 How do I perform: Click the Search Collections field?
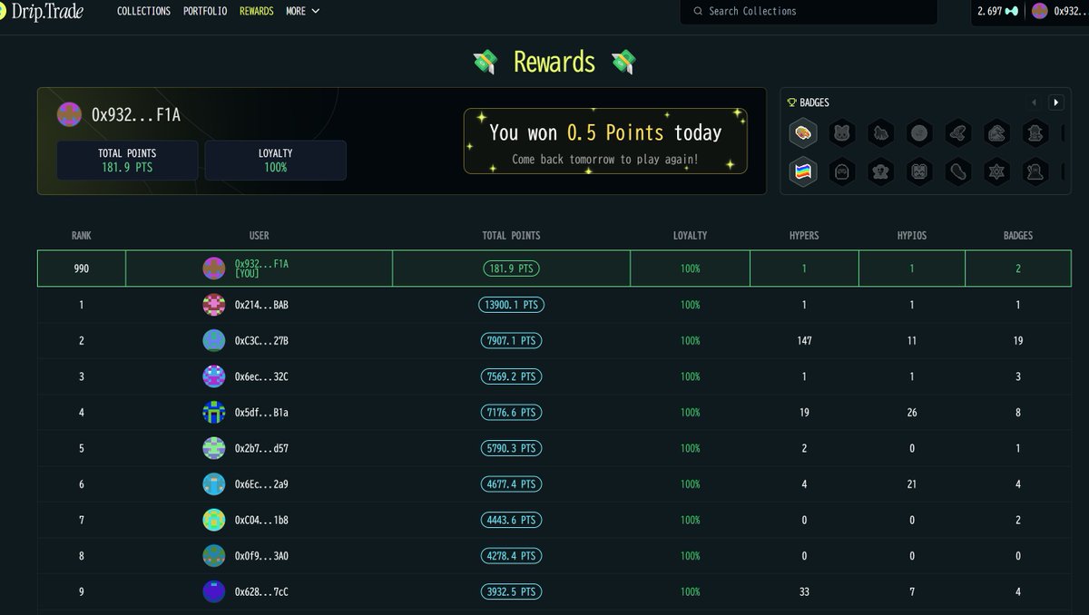809,12
